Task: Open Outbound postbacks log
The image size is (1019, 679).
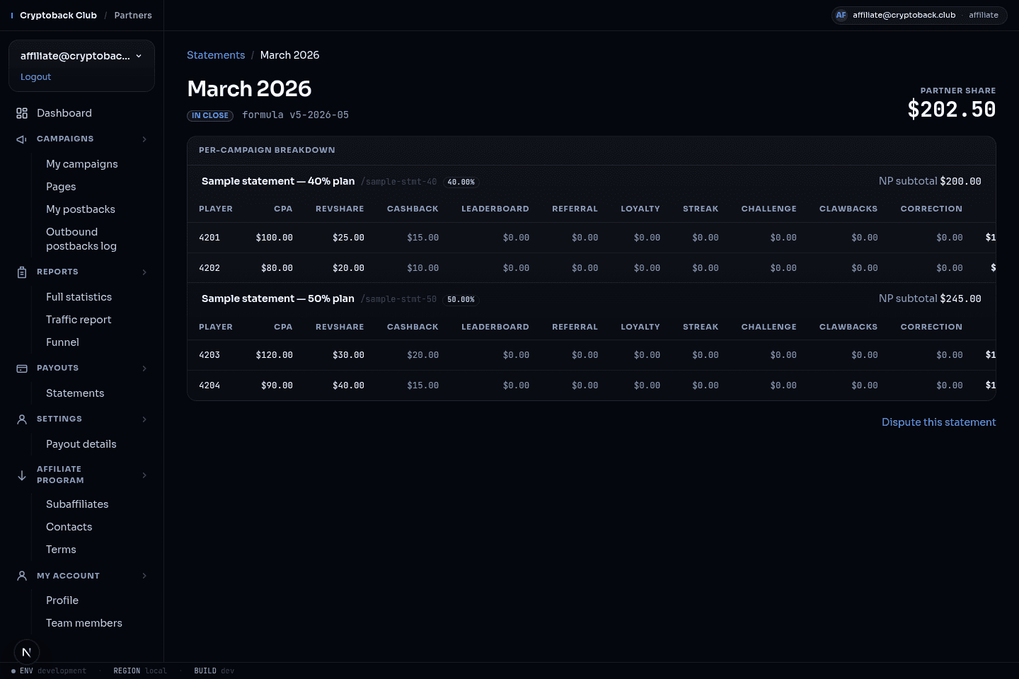Action: coord(81,239)
